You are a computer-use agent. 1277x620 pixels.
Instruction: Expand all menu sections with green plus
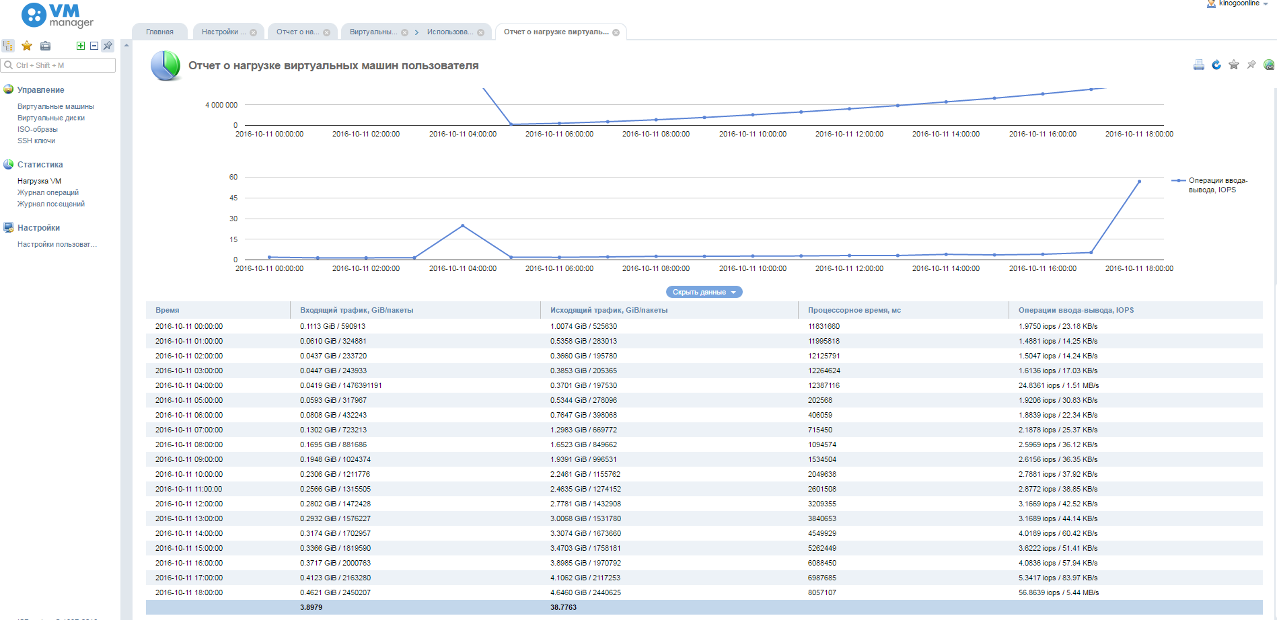click(81, 46)
